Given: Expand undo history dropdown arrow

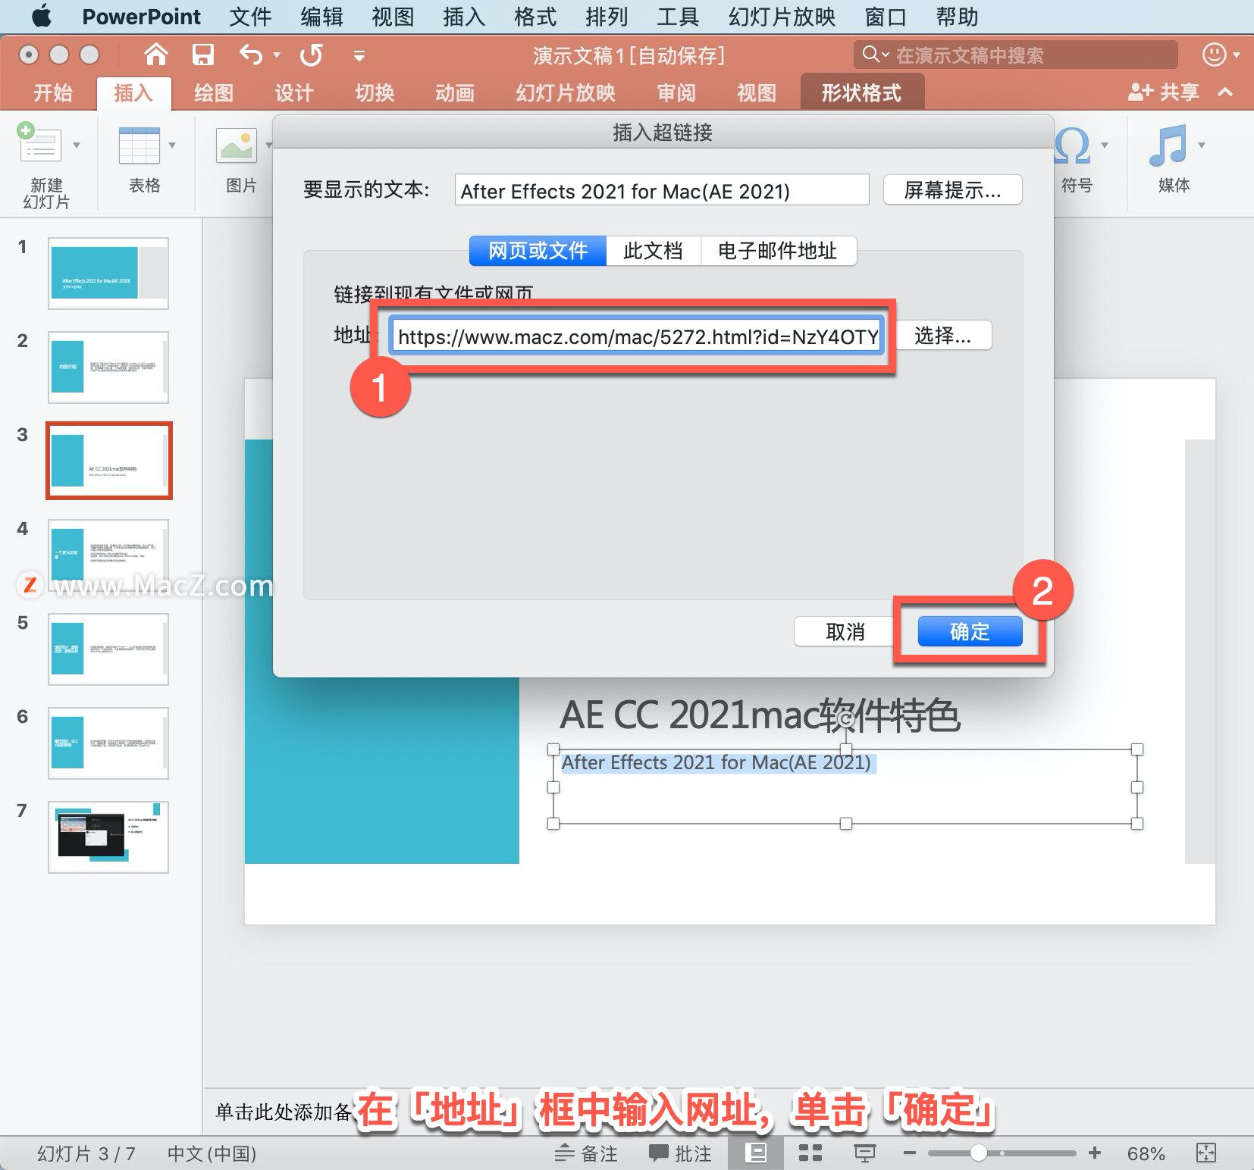Looking at the screenshot, I should [x=277, y=55].
